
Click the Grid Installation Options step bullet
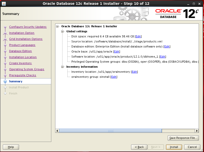point(5,39)
